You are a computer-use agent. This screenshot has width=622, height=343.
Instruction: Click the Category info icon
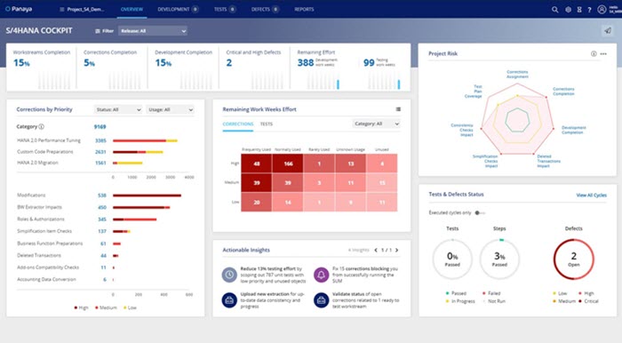tap(41, 126)
